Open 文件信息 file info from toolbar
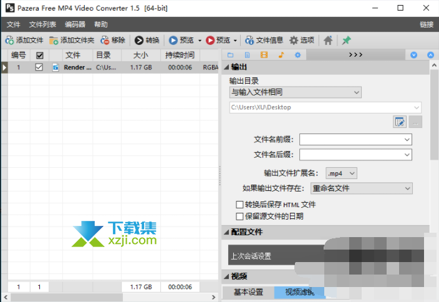Screen dimensions: 439x302 [264, 41]
